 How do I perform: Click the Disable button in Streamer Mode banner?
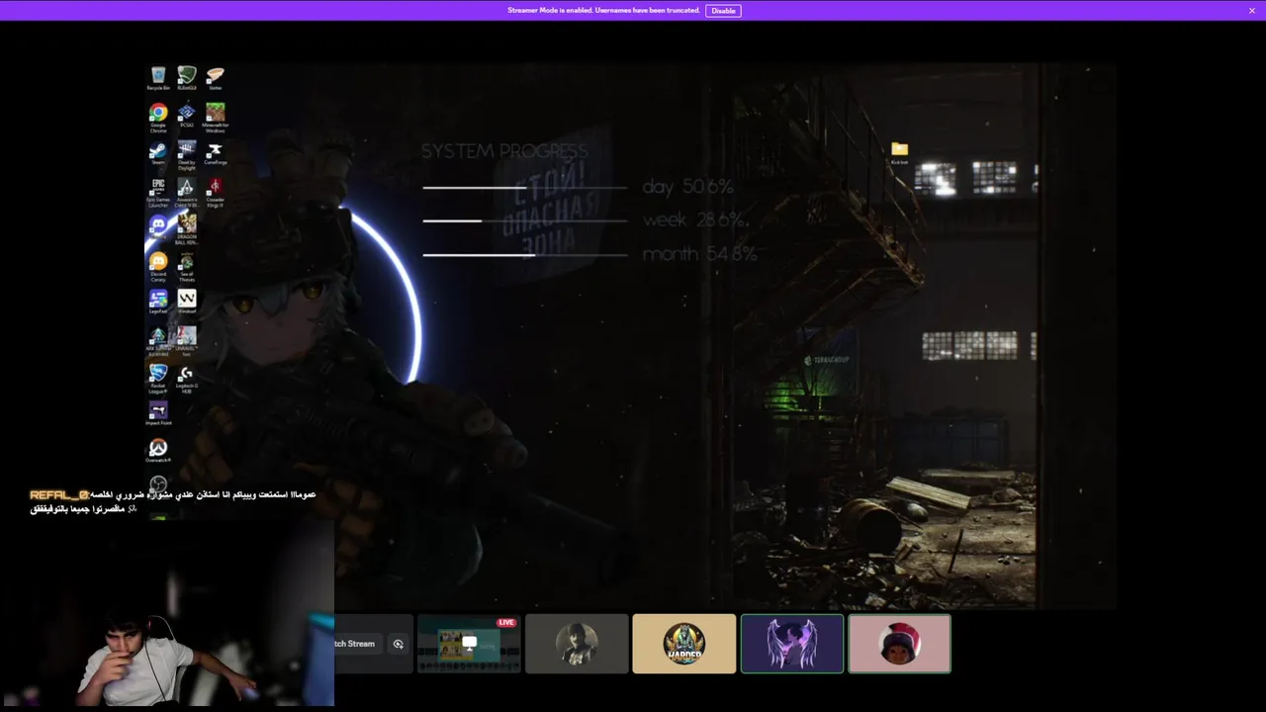pos(723,11)
